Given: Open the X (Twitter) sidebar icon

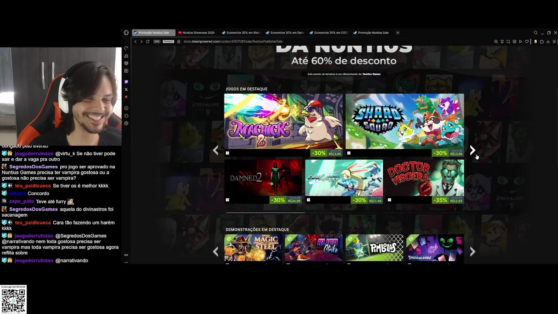Looking at the screenshot, I should tap(126, 89).
